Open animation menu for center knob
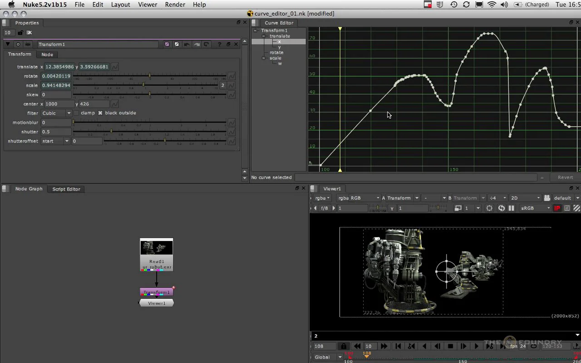 tap(115, 104)
